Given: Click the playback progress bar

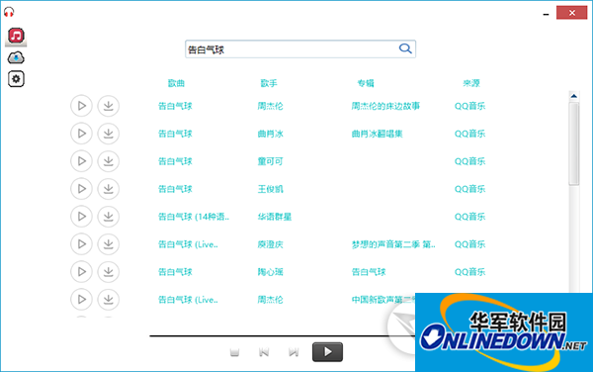Looking at the screenshot, I should pos(282,335).
